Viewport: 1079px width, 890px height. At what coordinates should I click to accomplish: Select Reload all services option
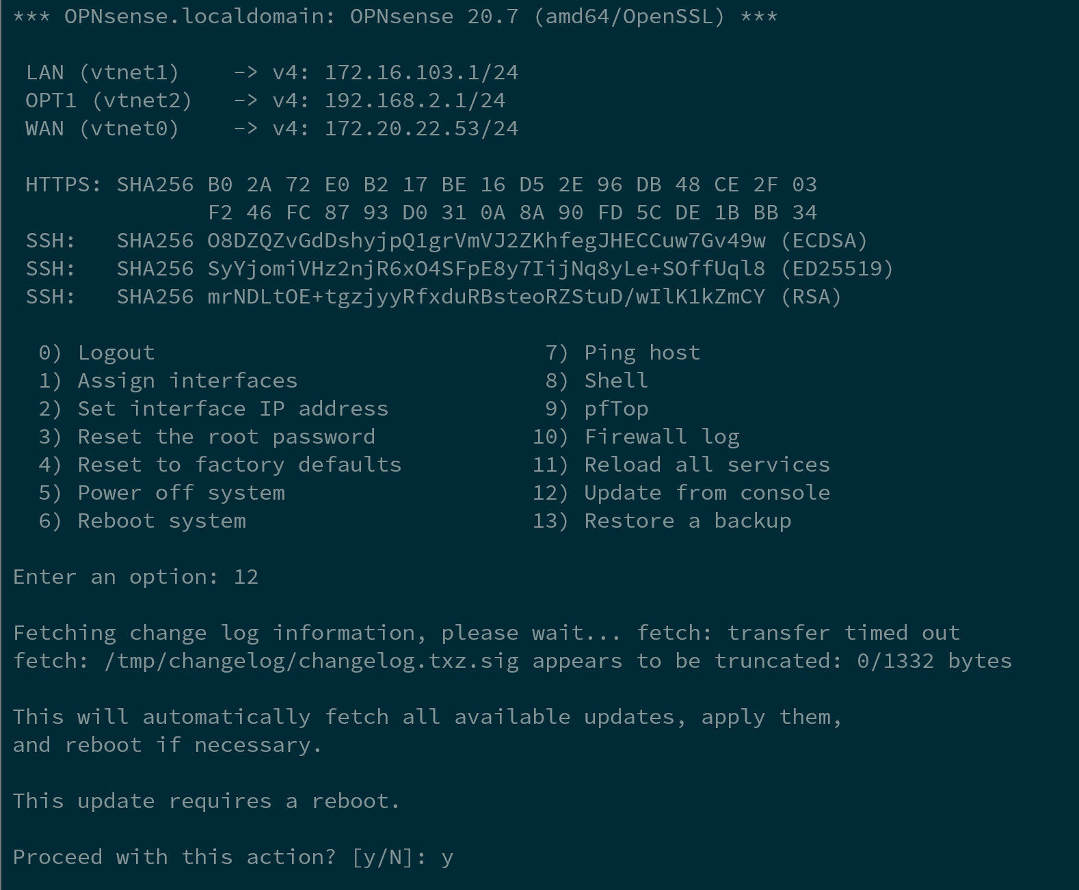(706, 465)
